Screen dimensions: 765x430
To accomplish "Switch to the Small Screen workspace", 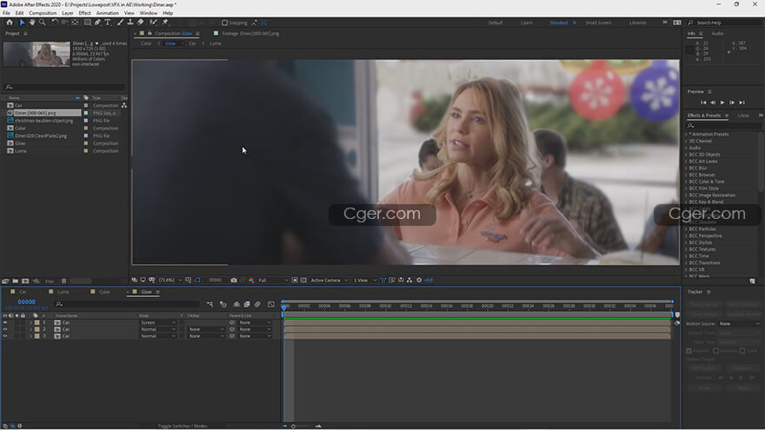I will click(598, 23).
